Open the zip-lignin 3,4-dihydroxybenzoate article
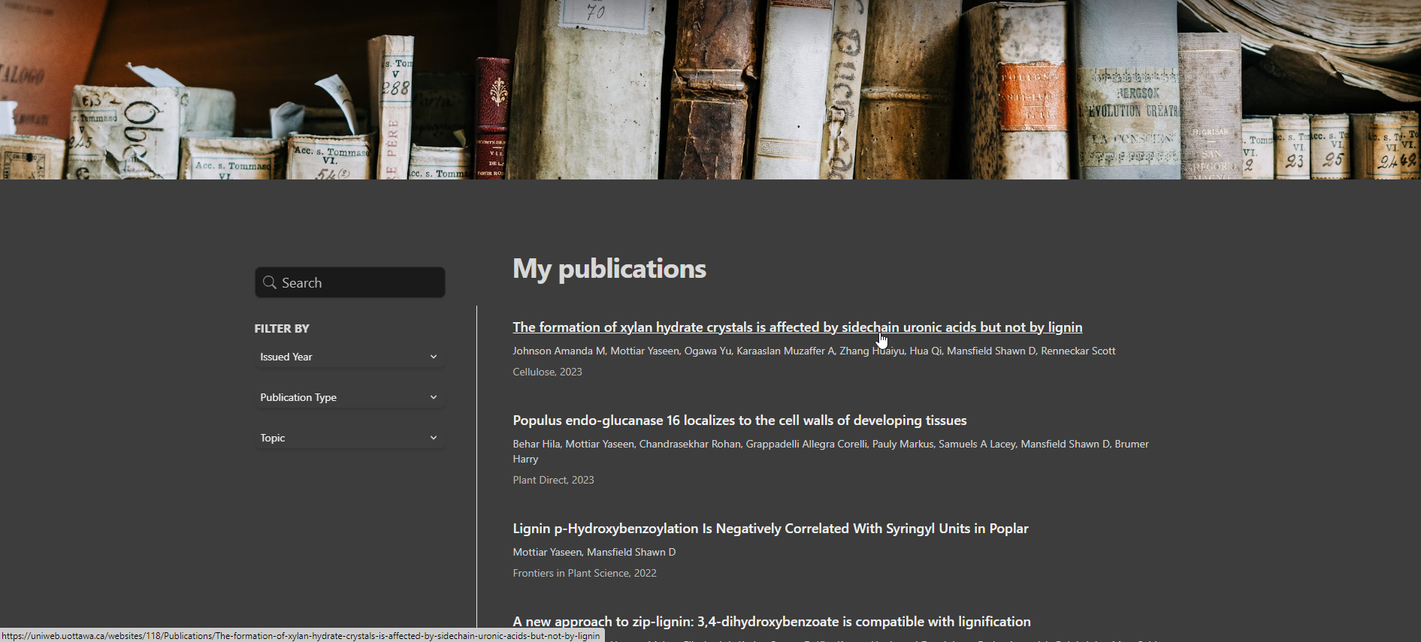1421x642 pixels. coord(771,622)
